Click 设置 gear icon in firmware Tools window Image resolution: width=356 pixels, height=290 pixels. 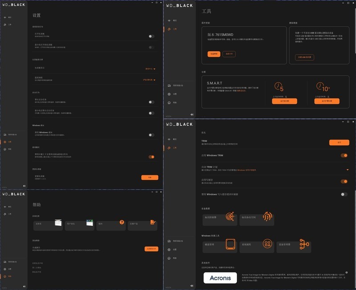point(169,94)
